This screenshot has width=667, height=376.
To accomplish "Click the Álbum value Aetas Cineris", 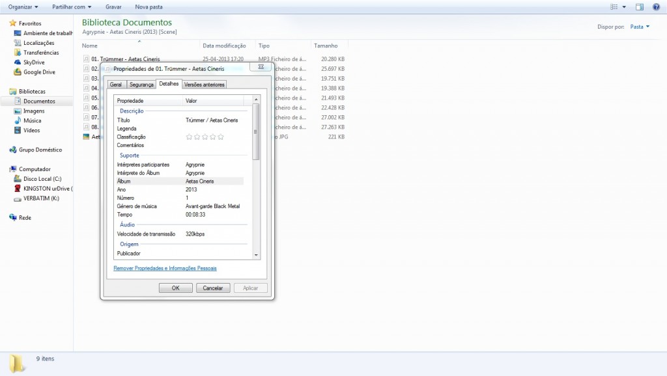I will [199, 181].
